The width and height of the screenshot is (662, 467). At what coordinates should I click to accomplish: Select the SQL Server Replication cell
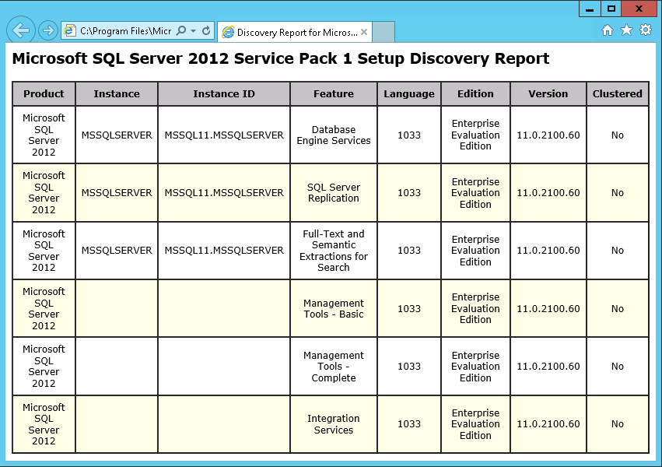[x=334, y=192]
